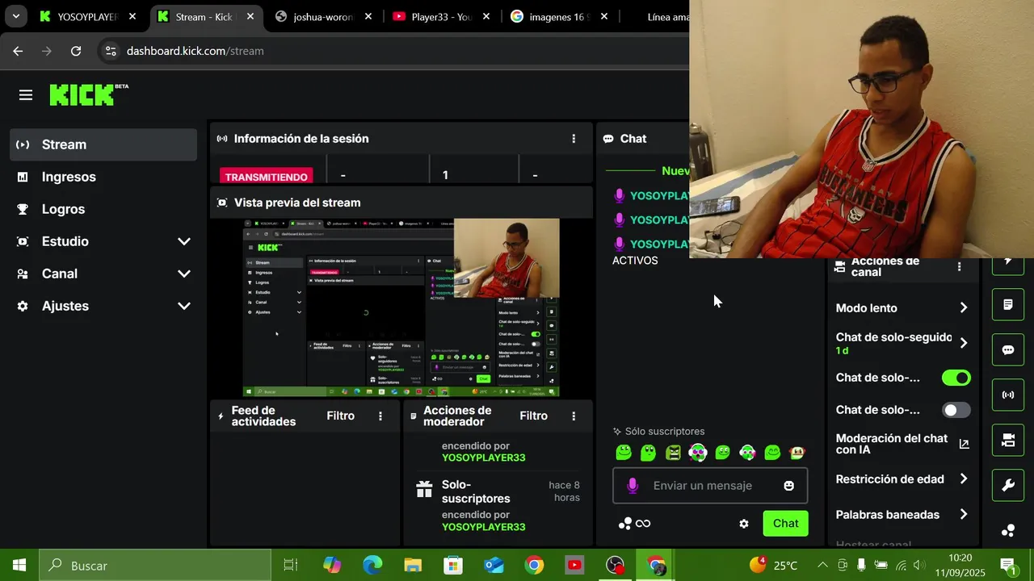This screenshot has height=581, width=1034.
Task: Click YOSOYPLAYER33 link under Solo-suscriptores action
Action: click(483, 527)
